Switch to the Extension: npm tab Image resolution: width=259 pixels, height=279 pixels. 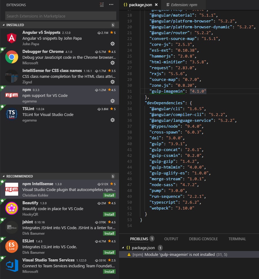[x=184, y=5]
